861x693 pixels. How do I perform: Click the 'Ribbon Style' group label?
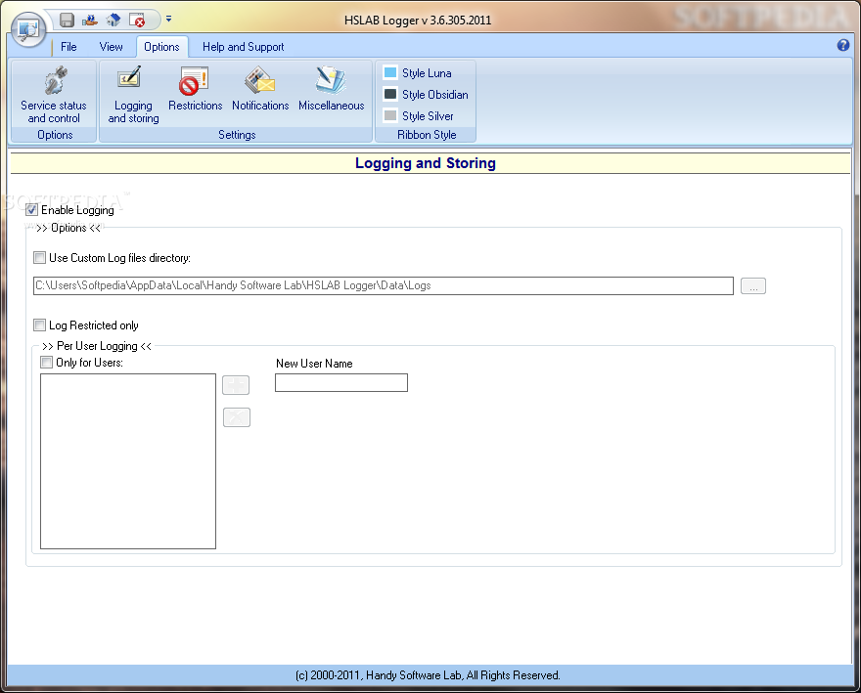click(x=427, y=135)
